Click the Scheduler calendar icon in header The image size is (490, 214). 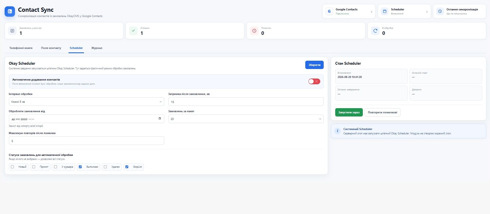click(384, 11)
